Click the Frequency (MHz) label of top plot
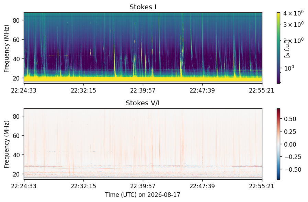Viewport: 308px width, 202px height. tap(7, 49)
